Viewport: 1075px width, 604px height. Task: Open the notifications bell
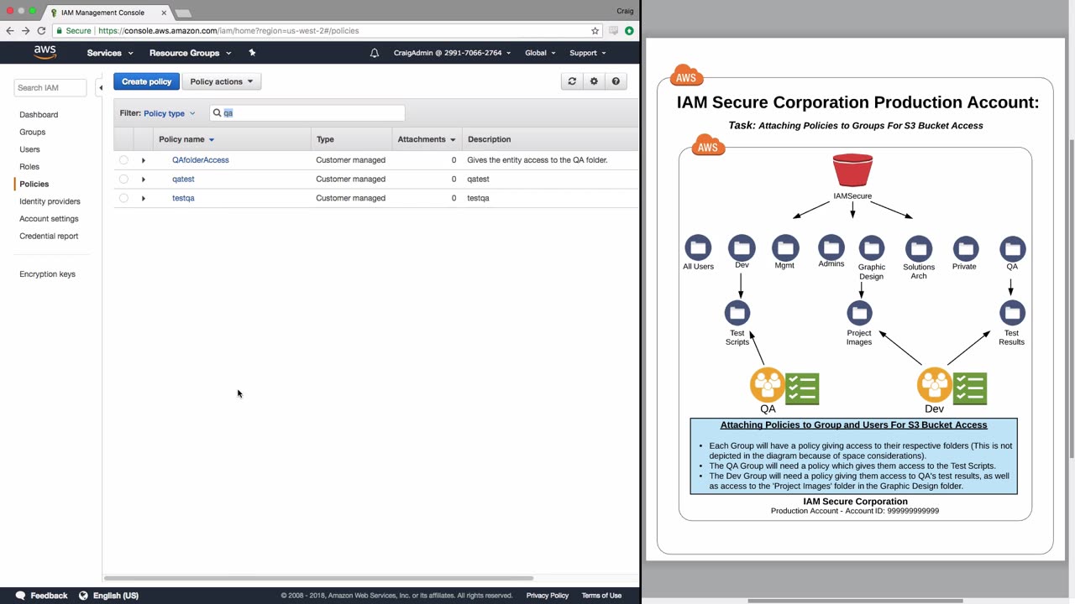[375, 53]
